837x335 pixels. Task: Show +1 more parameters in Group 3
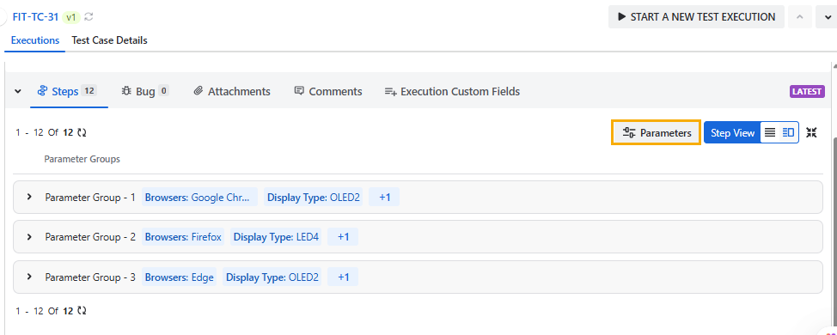click(x=343, y=277)
